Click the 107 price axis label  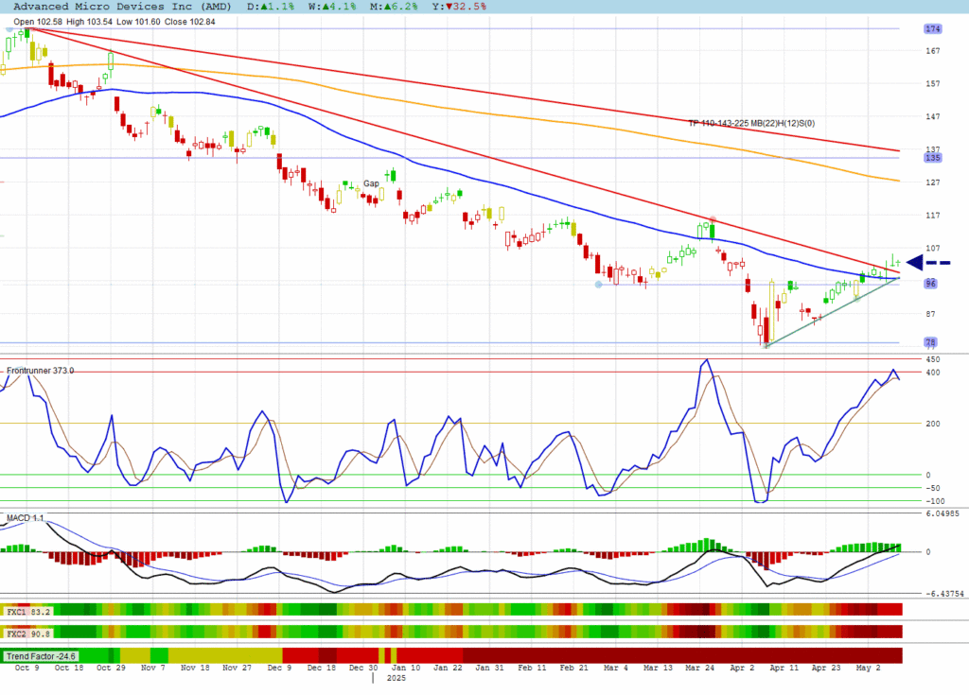click(x=932, y=249)
